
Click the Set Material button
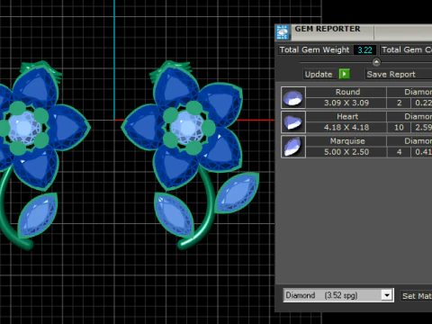tap(417, 296)
